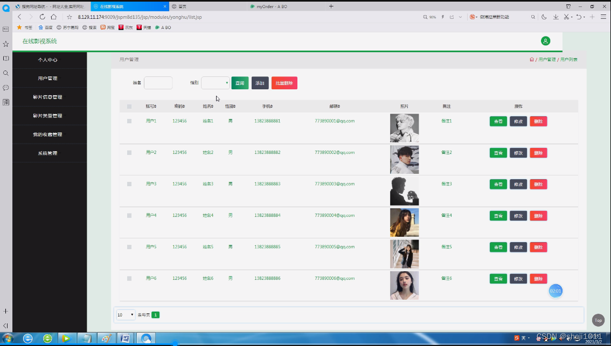Open the page zoom 90% control
Viewport: 611px width, 346px height.
pos(430,17)
